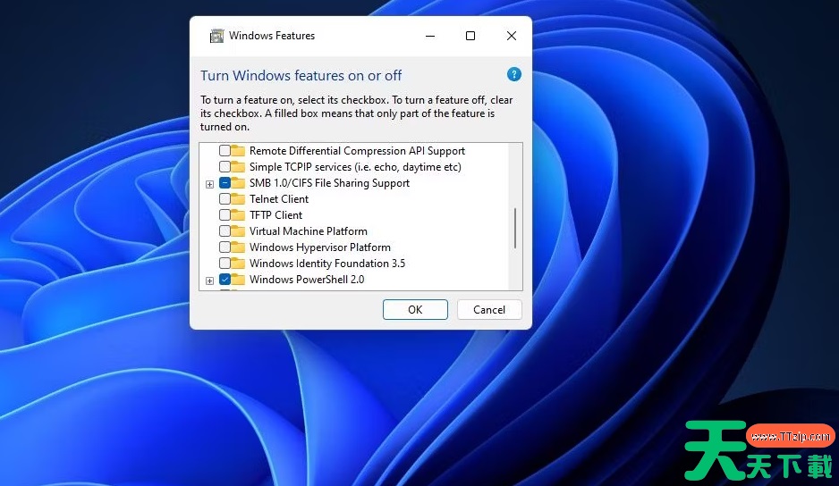Expand the Windows PowerShell 2.0 node

209,281
